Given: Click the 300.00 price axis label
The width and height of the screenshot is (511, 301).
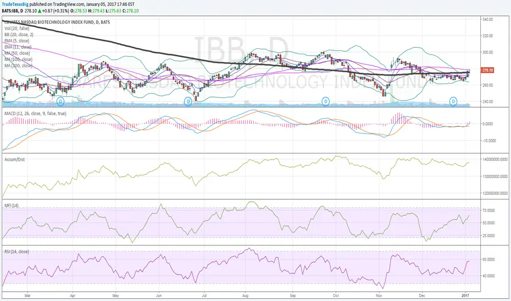Looking at the screenshot, I should click(x=487, y=52).
